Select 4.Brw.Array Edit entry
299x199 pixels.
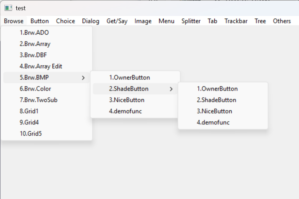(x=47, y=66)
